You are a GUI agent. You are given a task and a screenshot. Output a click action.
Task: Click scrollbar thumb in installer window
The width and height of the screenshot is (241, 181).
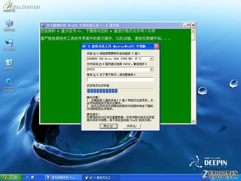coord(193,37)
